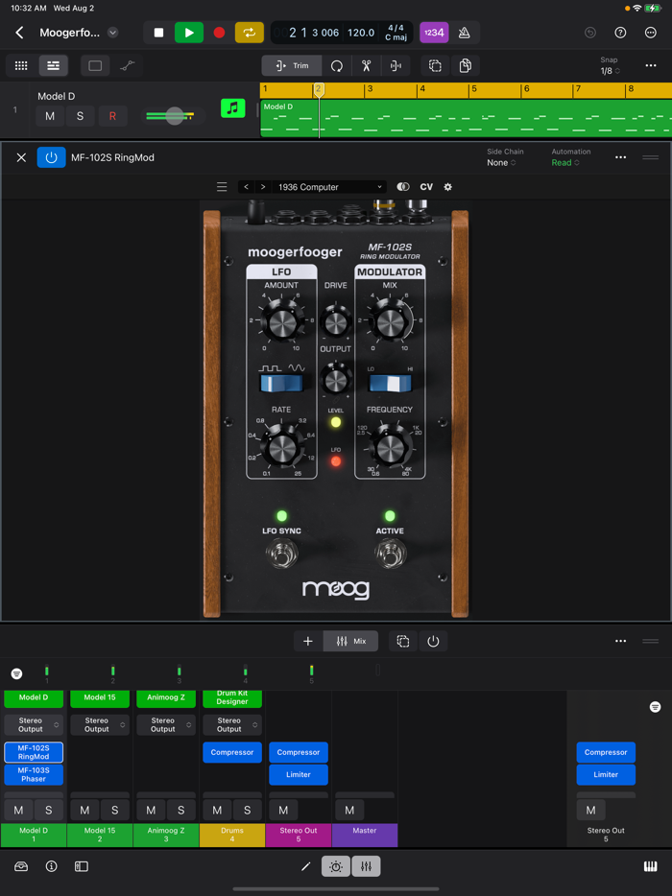Open the inspector info icon
The height and width of the screenshot is (896, 672).
52,866
